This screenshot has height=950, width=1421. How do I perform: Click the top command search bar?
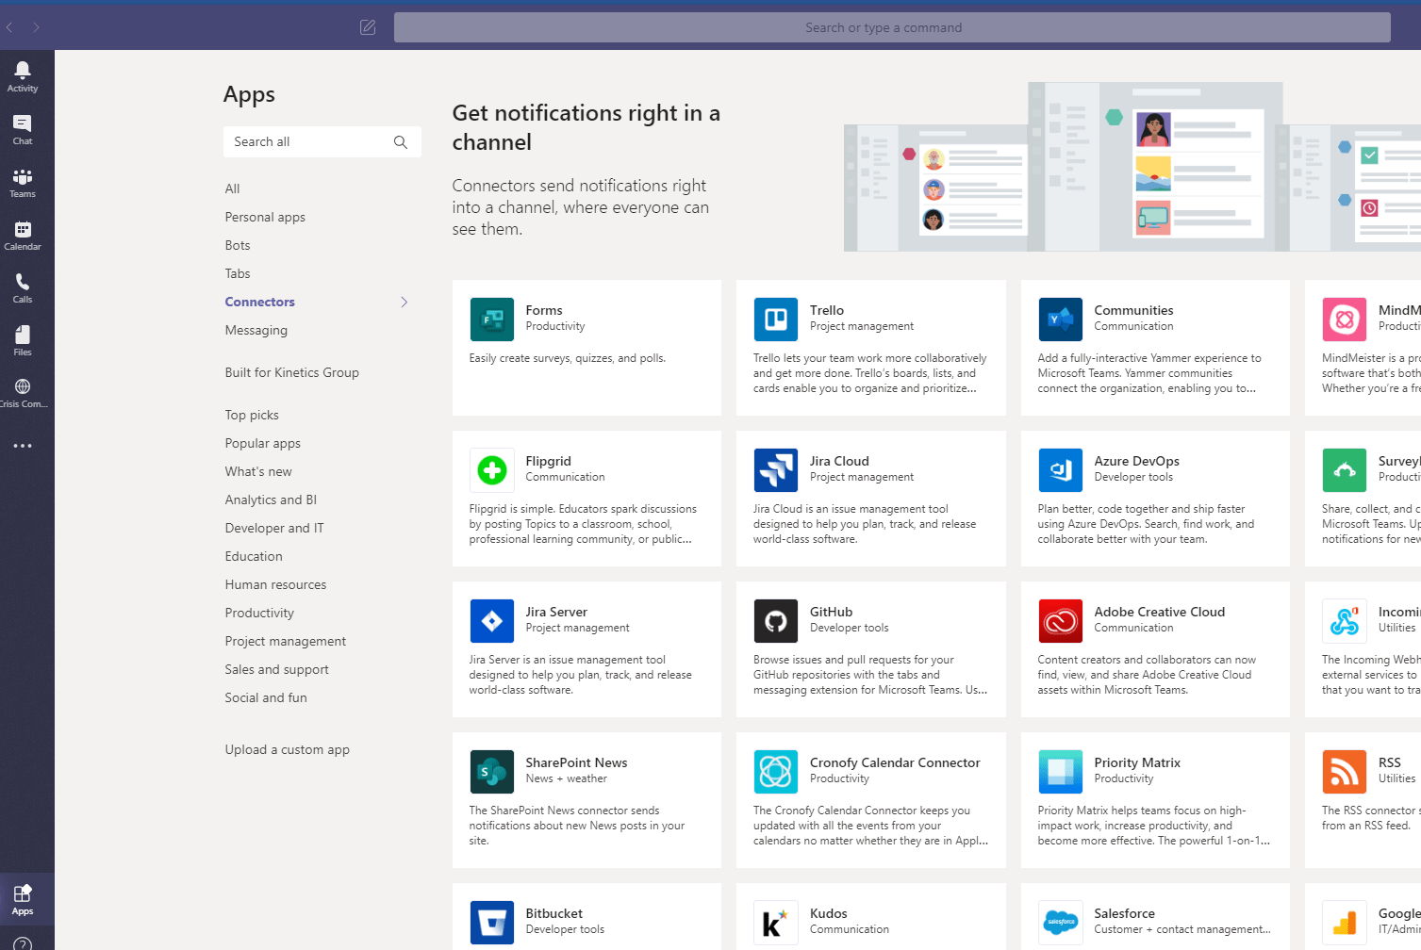[x=891, y=27]
